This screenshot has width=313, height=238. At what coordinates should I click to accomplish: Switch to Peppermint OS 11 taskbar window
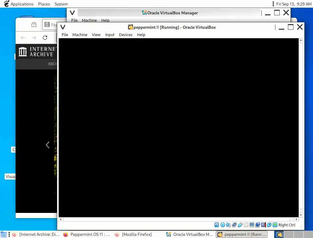pos(87,234)
